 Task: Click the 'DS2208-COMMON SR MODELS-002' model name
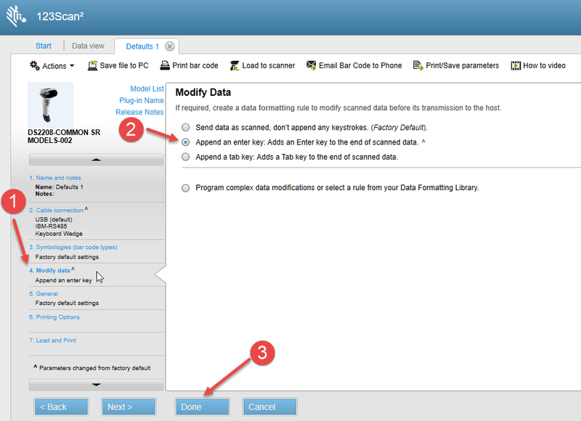coord(64,136)
